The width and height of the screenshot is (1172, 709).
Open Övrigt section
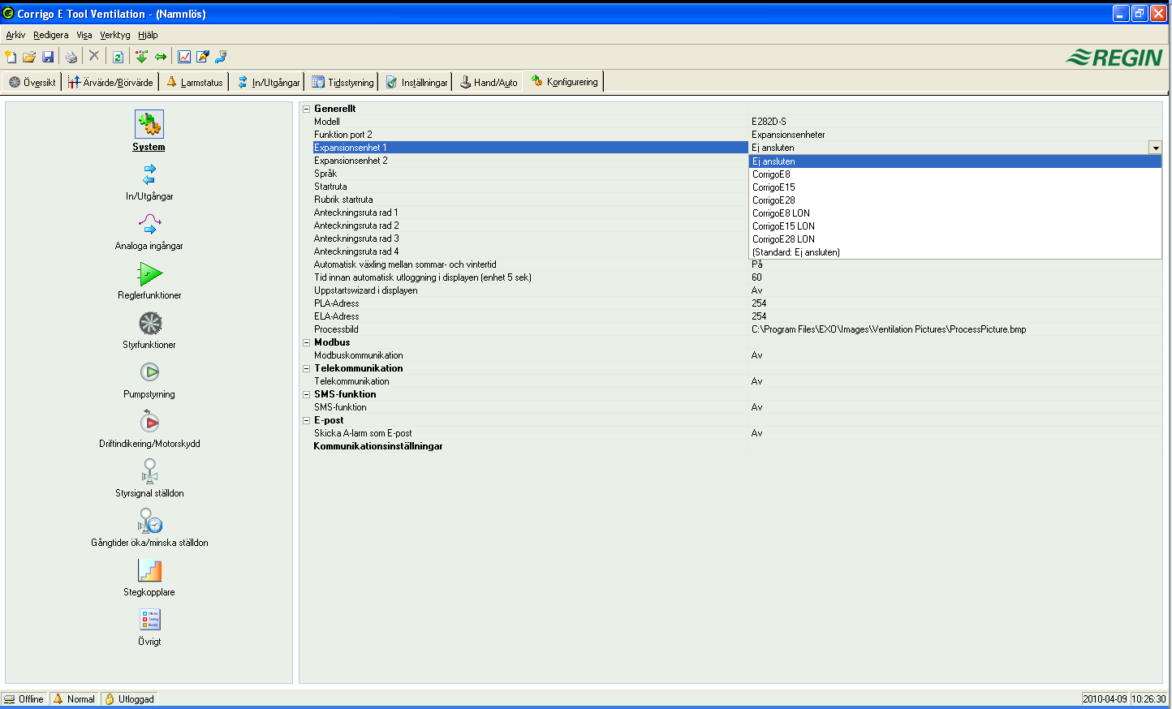tap(149, 627)
